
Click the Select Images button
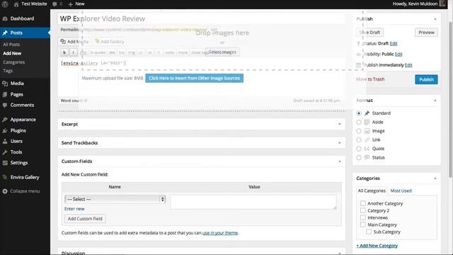click(x=222, y=52)
